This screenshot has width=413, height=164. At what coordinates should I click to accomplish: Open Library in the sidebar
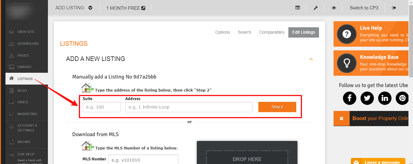(27, 67)
